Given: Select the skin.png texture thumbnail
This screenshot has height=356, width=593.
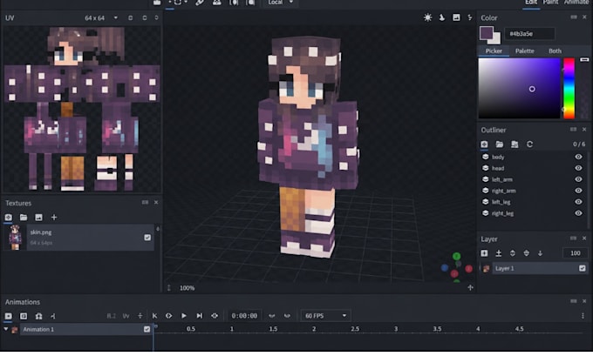Looking at the screenshot, I should click(x=15, y=237).
